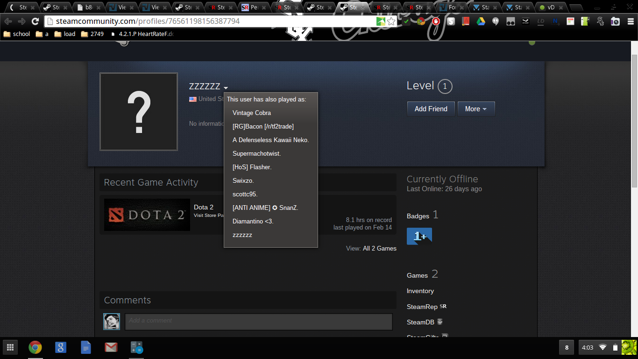
Task: Click the White Sox logo extension
Action: pos(600,22)
